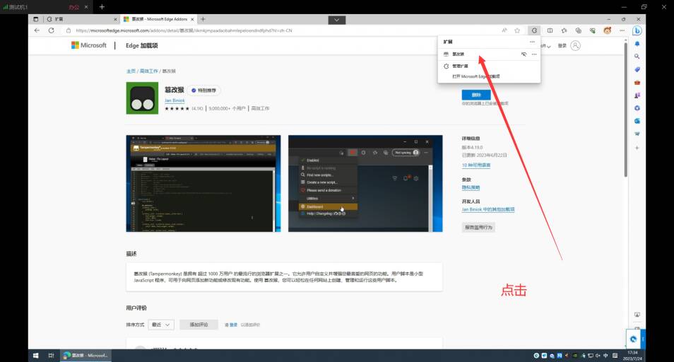Close the Microsoft Edge Addons tab
Image resolution: width=674 pixels, height=362 pixels.
(192, 19)
